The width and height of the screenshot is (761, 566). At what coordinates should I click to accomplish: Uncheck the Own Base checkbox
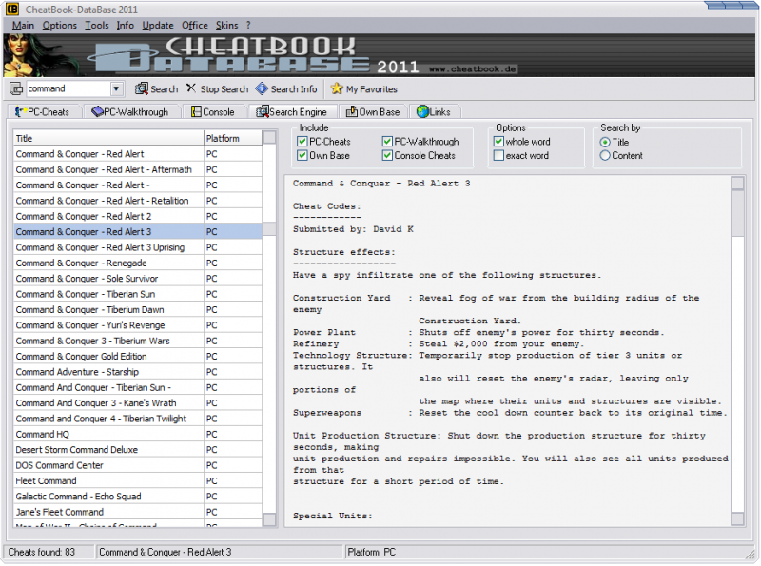[x=302, y=156]
